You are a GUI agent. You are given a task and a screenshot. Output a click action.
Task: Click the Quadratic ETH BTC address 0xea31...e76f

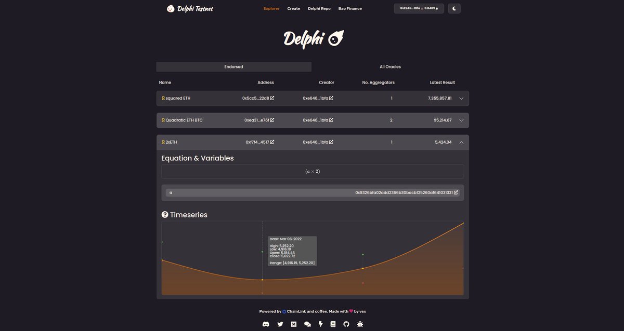tap(257, 120)
